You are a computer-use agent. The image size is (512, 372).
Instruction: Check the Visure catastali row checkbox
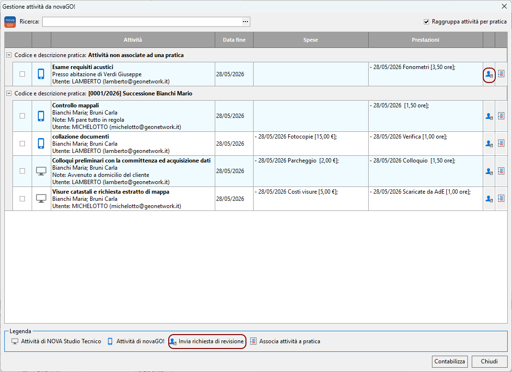pos(22,198)
